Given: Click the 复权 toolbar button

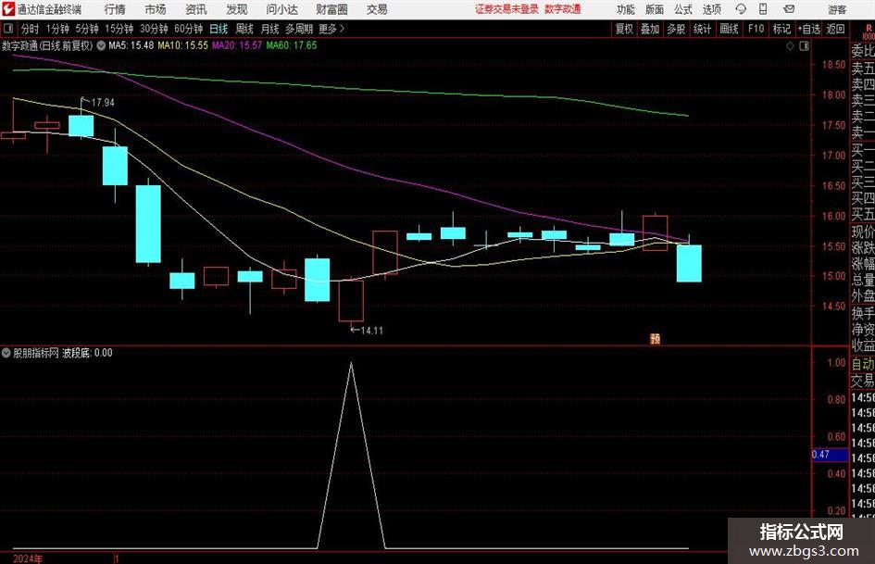Looking at the screenshot, I should [624, 29].
